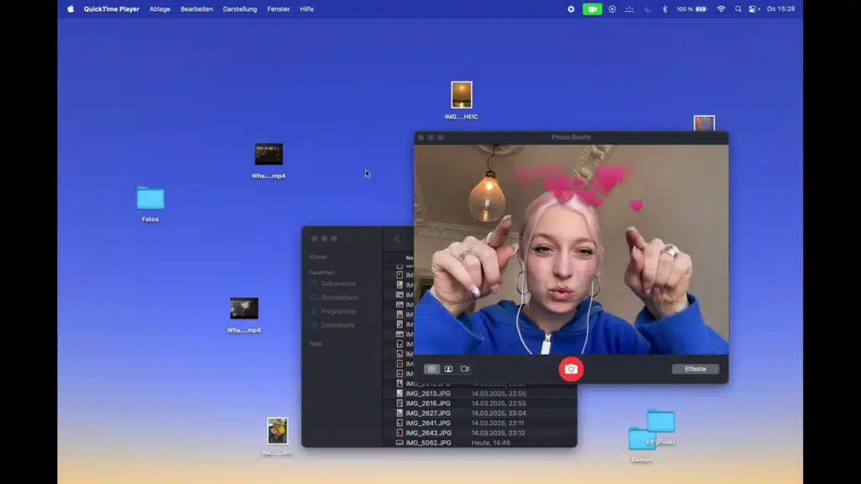861x484 pixels.
Task: Open the Ablage menu
Action: click(x=159, y=9)
